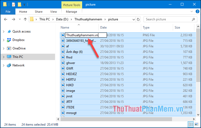Screen dimensions: 201x128
Task: Expand the This PC tree node
Action: (x=4, y=57)
